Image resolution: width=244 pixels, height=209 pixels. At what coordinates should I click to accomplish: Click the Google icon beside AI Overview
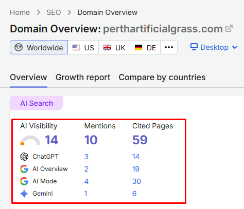point(24,169)
